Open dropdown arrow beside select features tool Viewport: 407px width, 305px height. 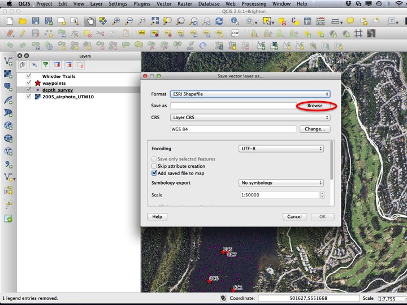[x=273, y=23]
